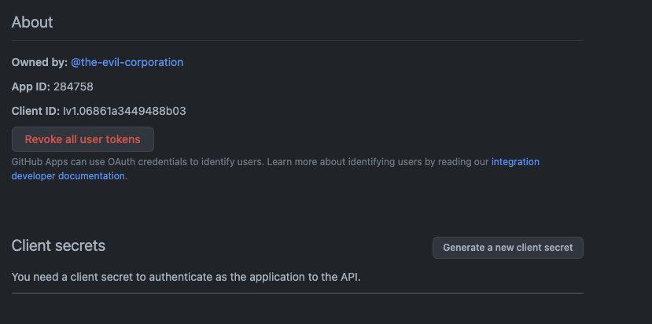Click the "App ID:" label

point(31,87)
